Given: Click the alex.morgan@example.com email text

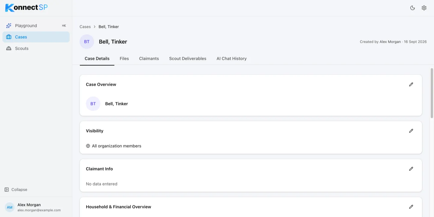Looking at the screenshot, I should [39, 210].
